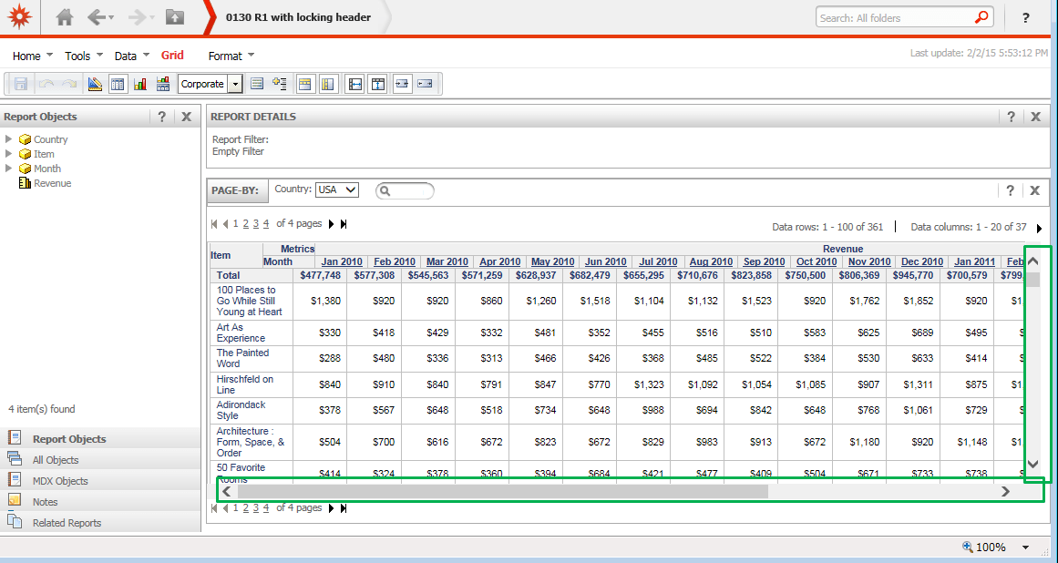Viewport: 1058px width, 563px height.
Task: Sort by Jan 2010 column header
Action: click(x=342, y=261)
